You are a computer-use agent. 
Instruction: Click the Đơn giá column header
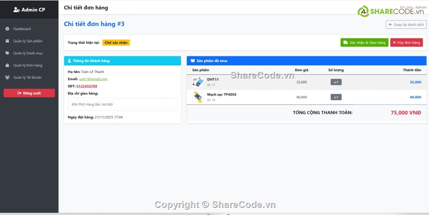tap(302, 70)
